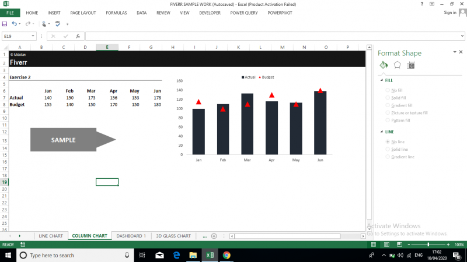The image size is (467, 262).
Task: Open the Name Box dropdown arrow
Action: [x=33, y=36]
